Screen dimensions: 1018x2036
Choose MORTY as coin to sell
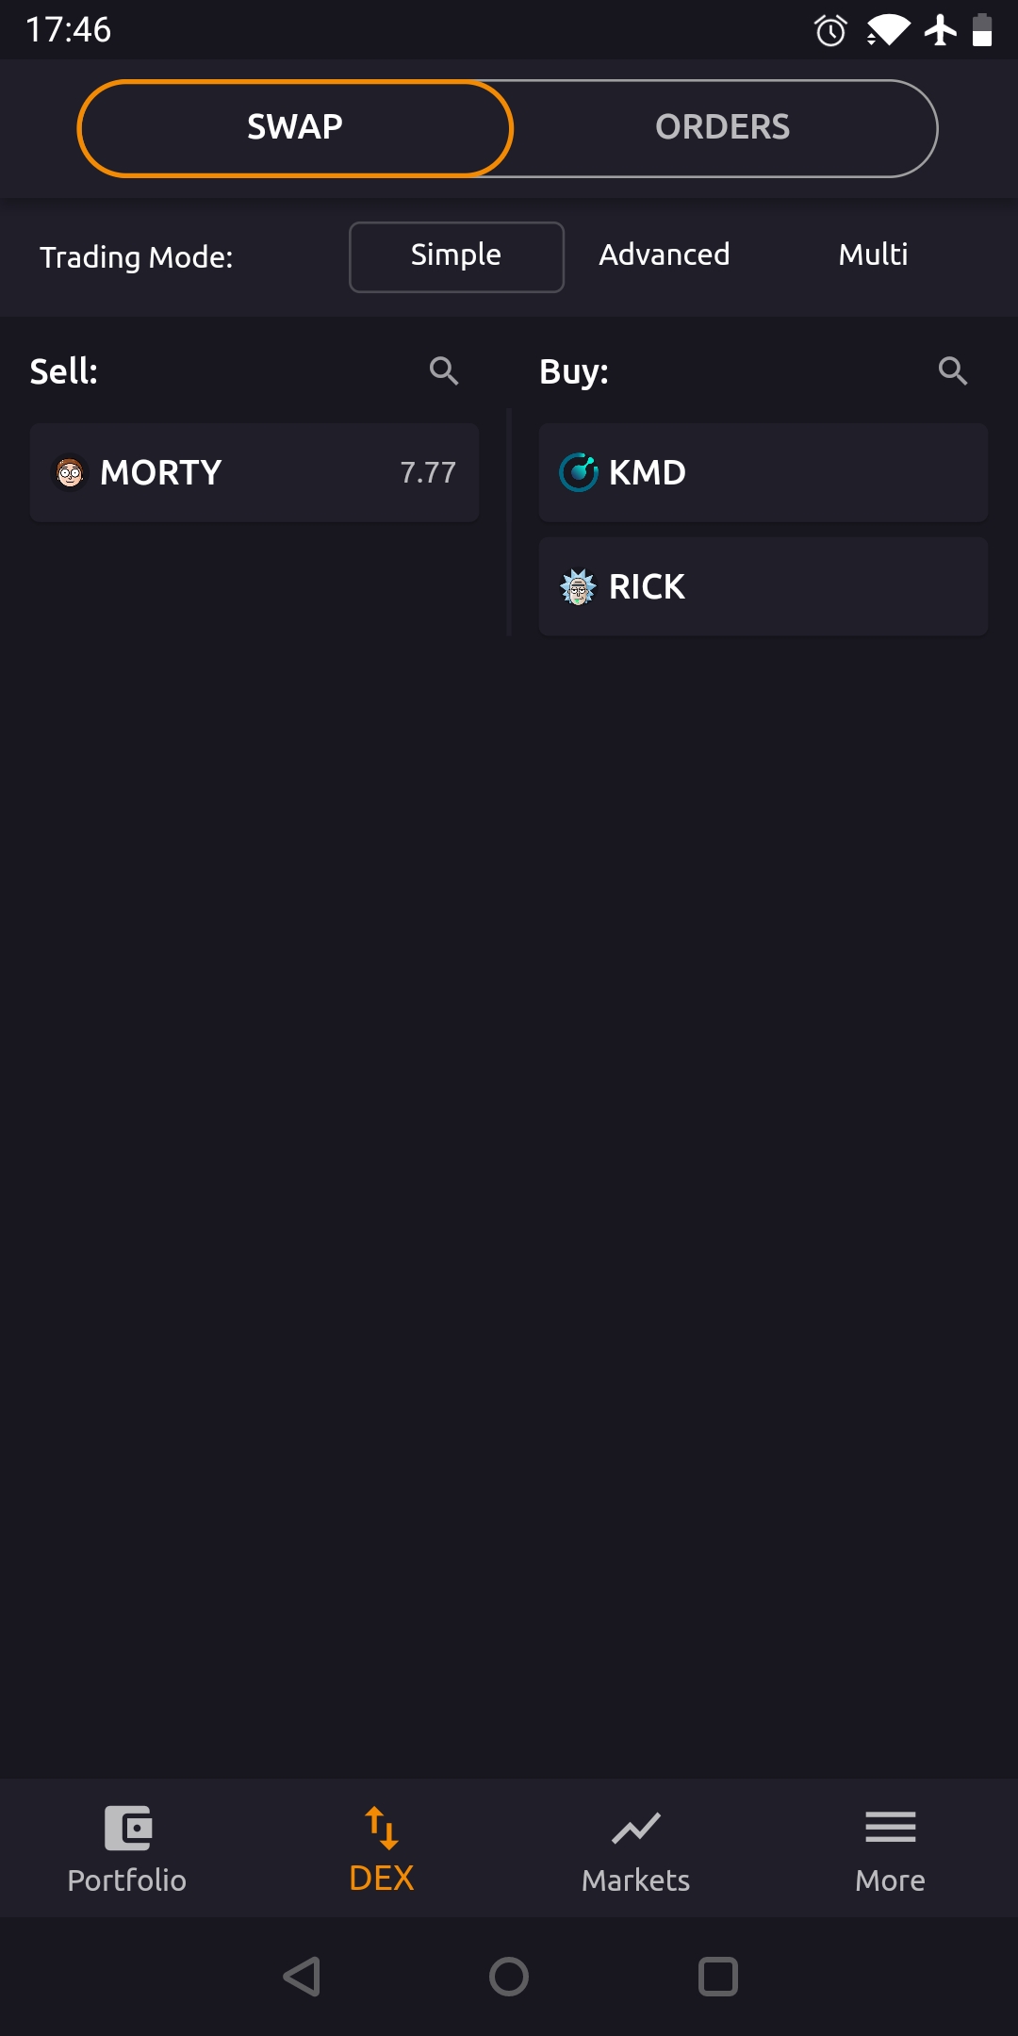click(x=254, y=472)
